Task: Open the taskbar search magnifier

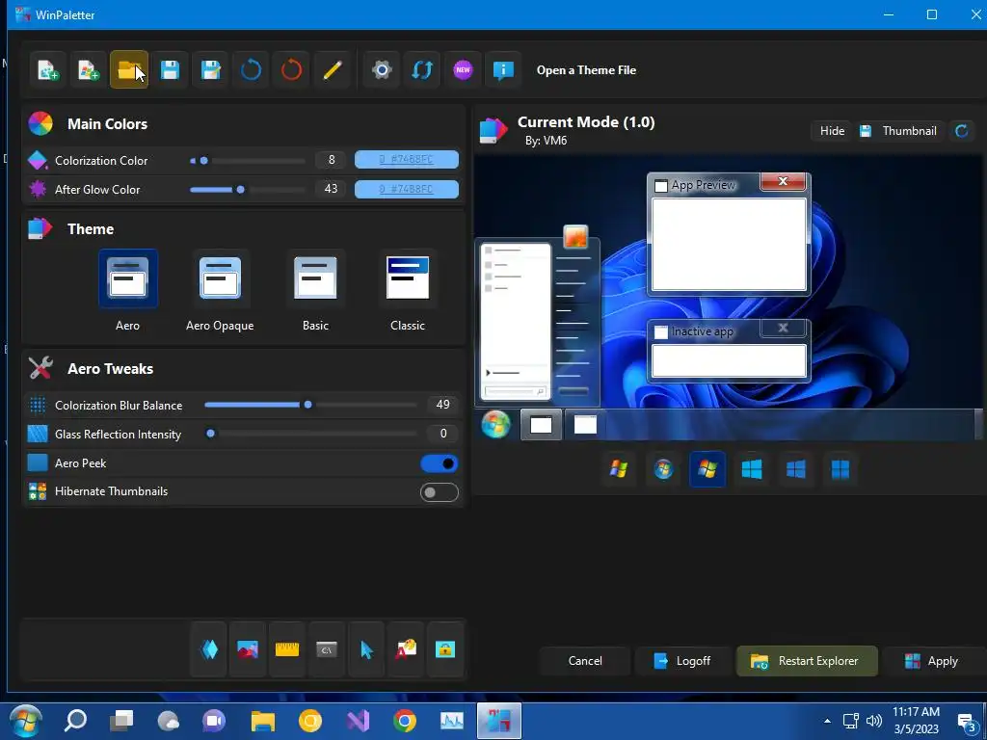Action: click(75, 721)
